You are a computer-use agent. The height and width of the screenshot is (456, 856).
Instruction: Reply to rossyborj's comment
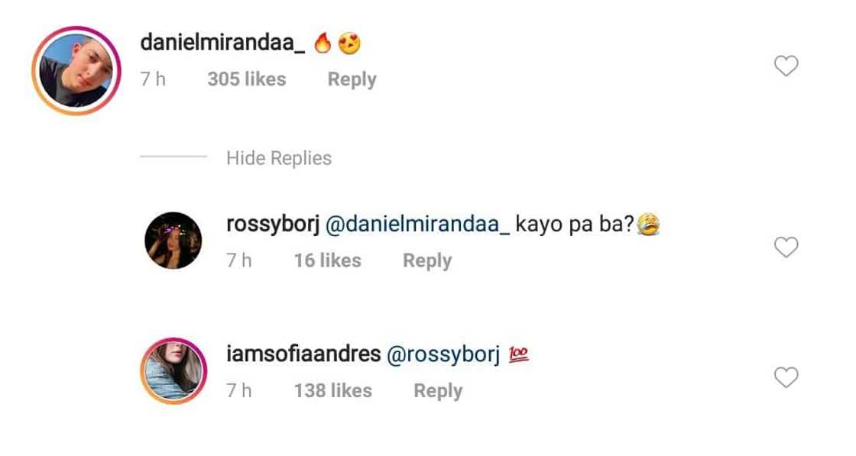pyautogui.click(x=427, y=260)
